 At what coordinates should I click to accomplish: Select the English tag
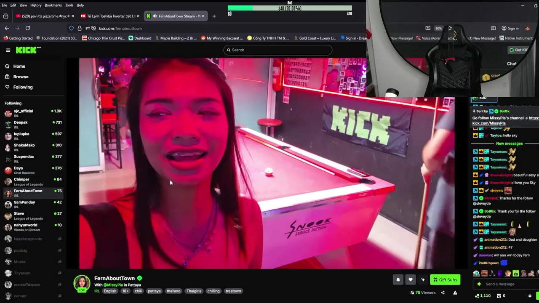point(110,291)
